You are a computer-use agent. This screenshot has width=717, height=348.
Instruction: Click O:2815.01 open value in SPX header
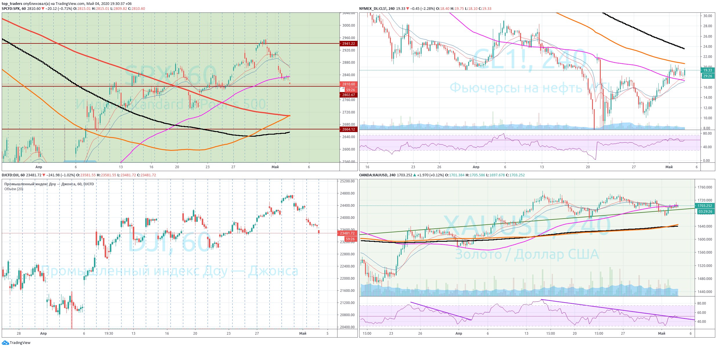tap(82, 9)
